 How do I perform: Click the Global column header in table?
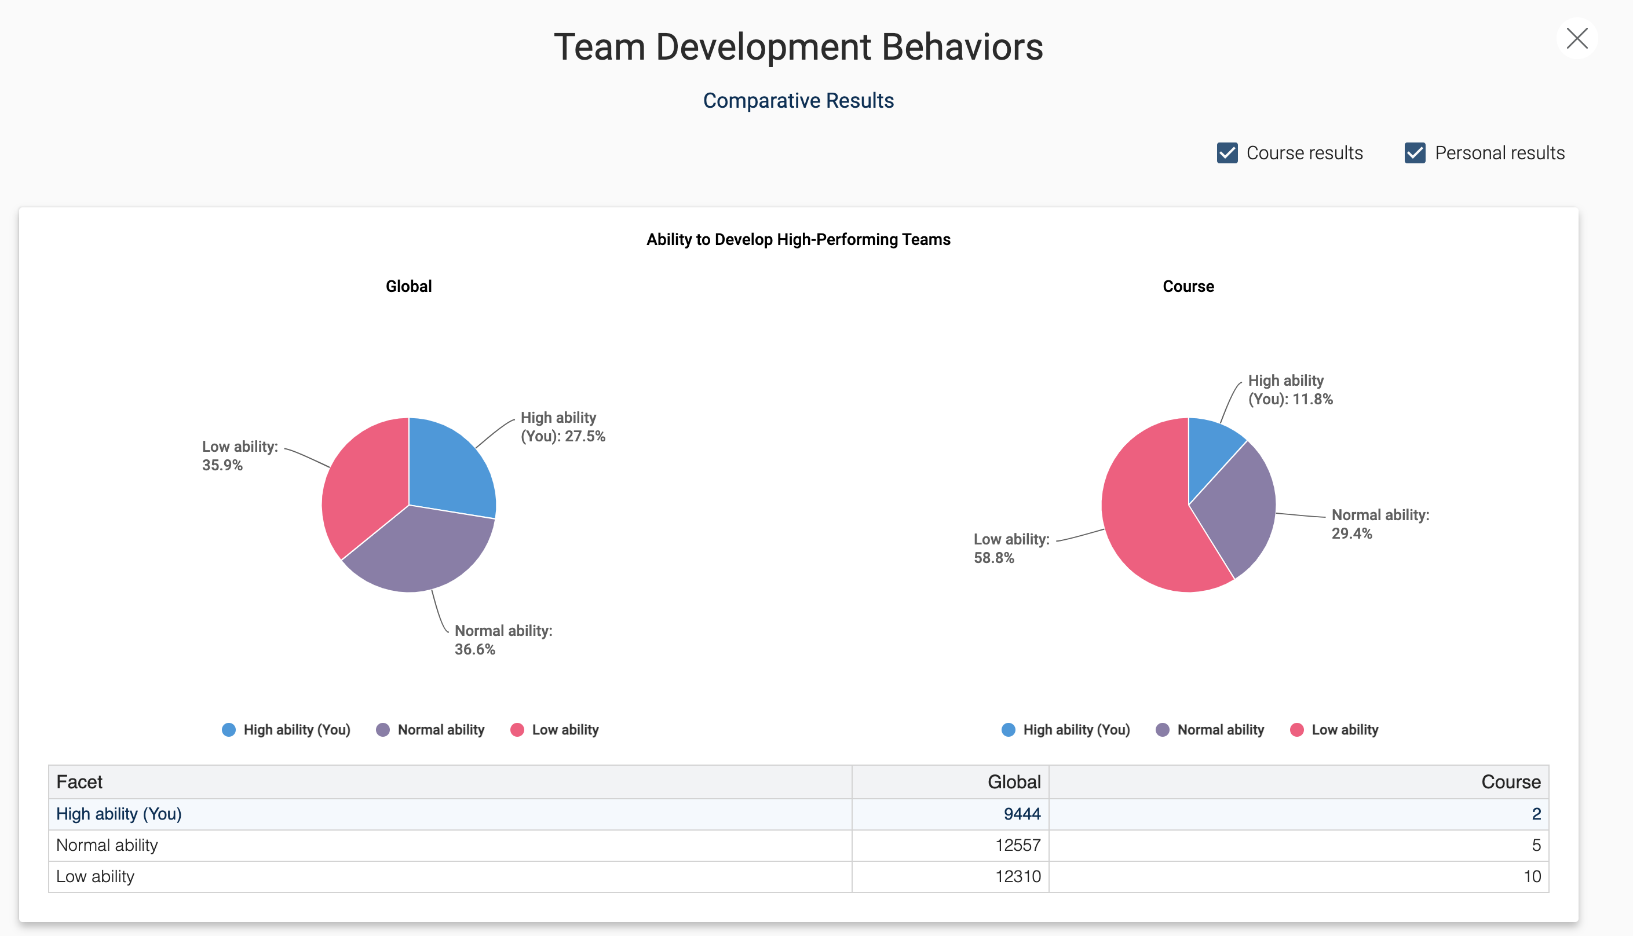(1013, 782)
